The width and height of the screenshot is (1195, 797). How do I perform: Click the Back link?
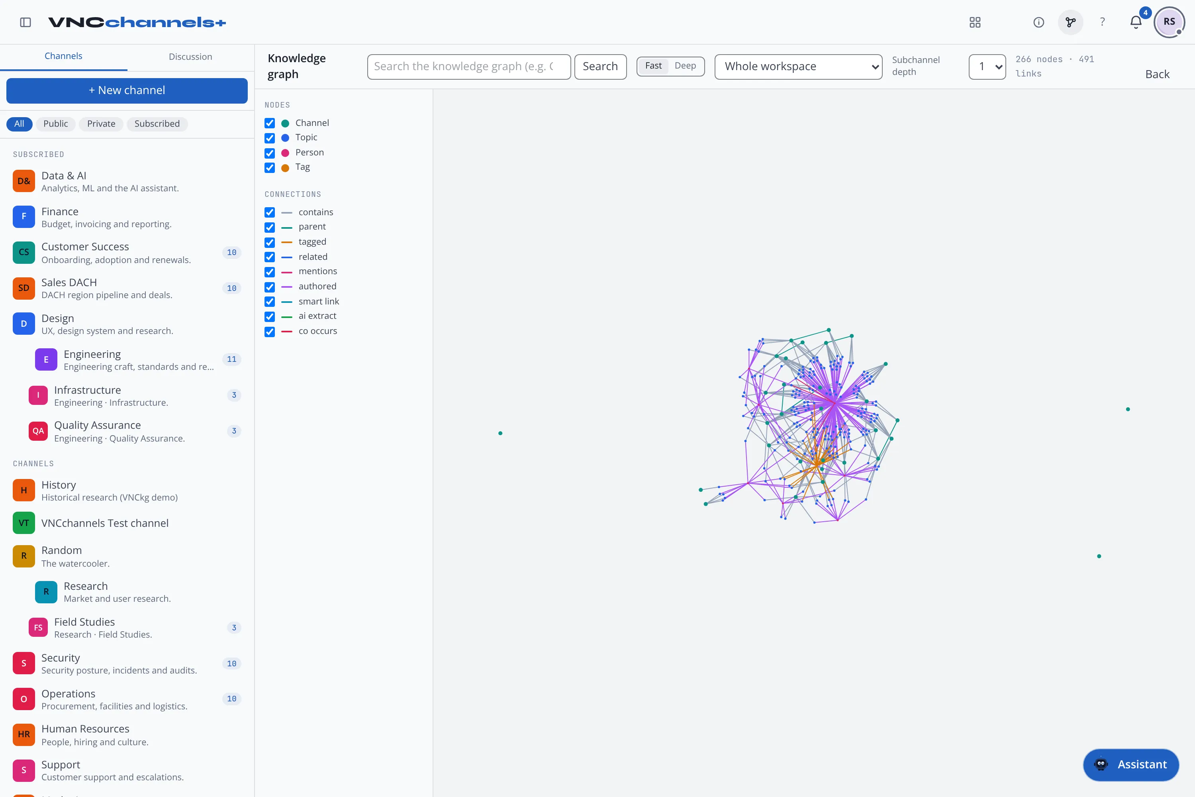click(1157, 74)
